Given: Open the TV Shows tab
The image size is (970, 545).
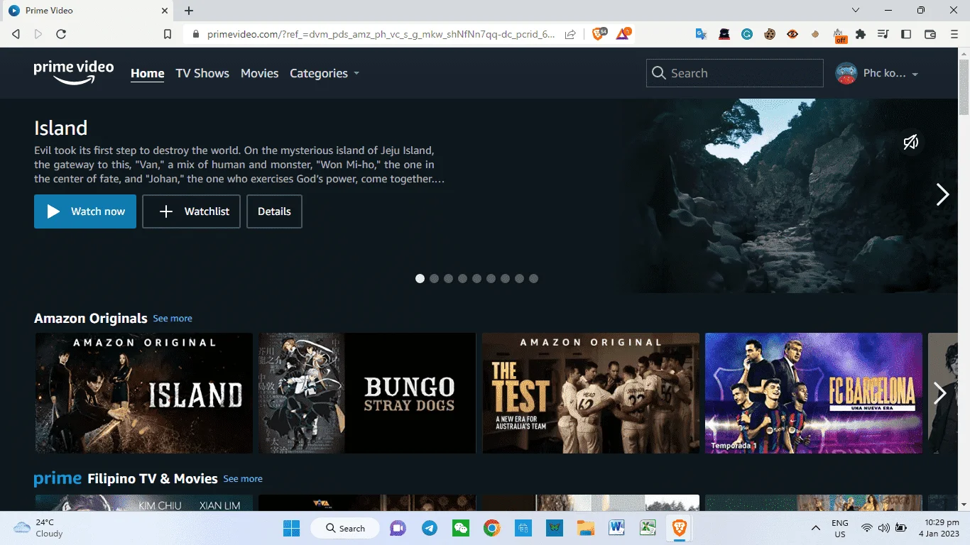Looking at the screenshot, I should pyautogui.click(x=202, y=73).
